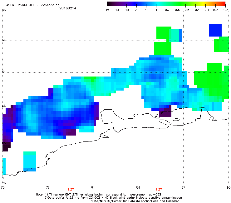Screen dimensions: 231x203
Task: Click the color bar label '1.0'
Action: pos(225,10)
